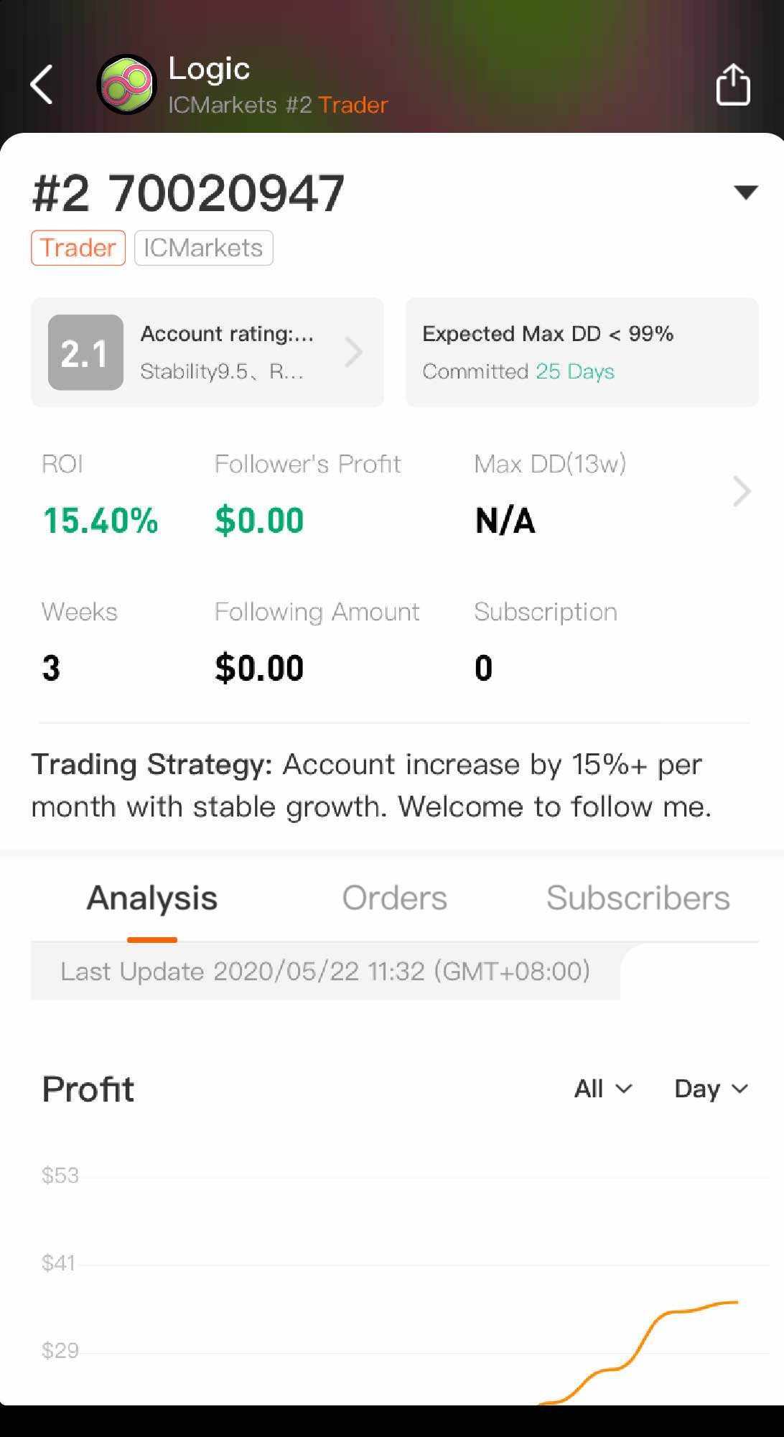The height and width of the screenshot is (1437, 784).
Task: Switch to the Orders tab
Action: pos(394,898)
